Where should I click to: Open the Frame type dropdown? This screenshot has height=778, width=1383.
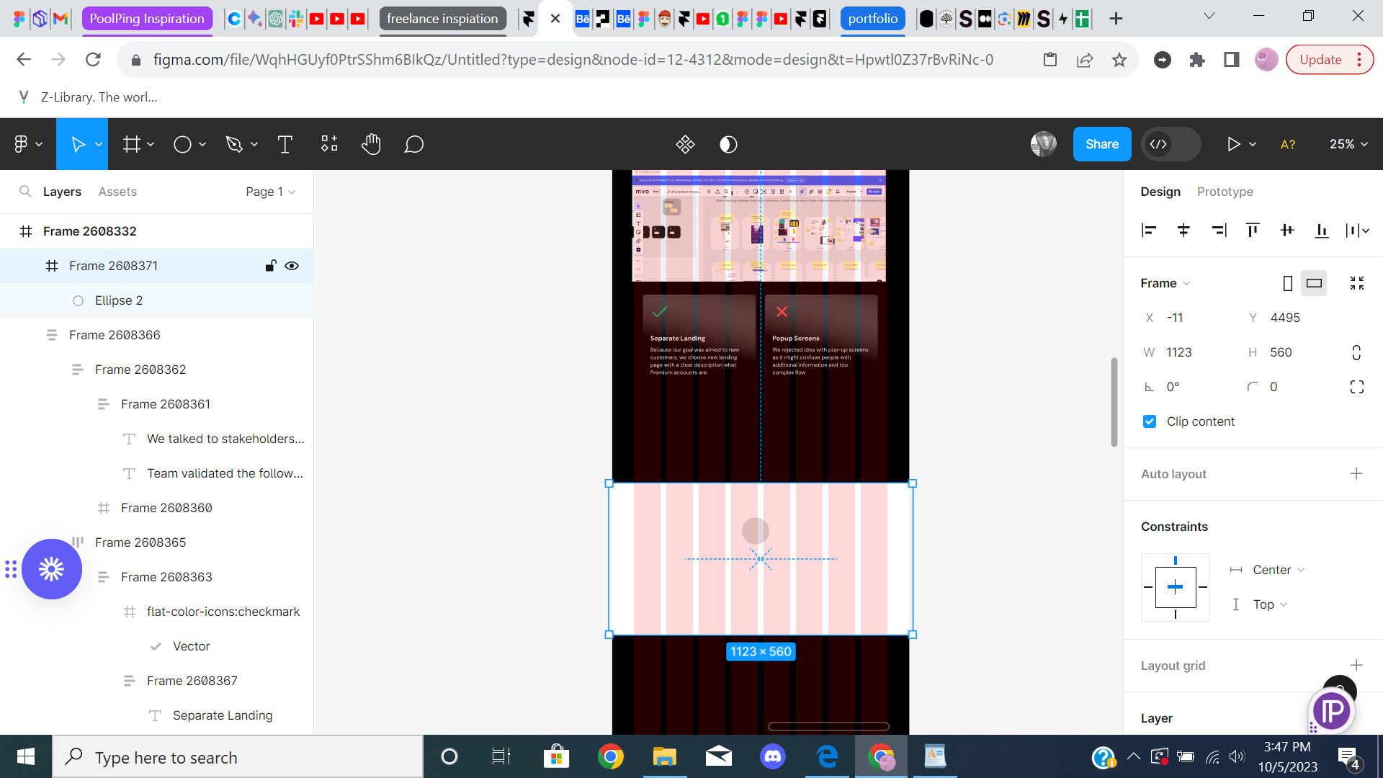point(1165,283)
